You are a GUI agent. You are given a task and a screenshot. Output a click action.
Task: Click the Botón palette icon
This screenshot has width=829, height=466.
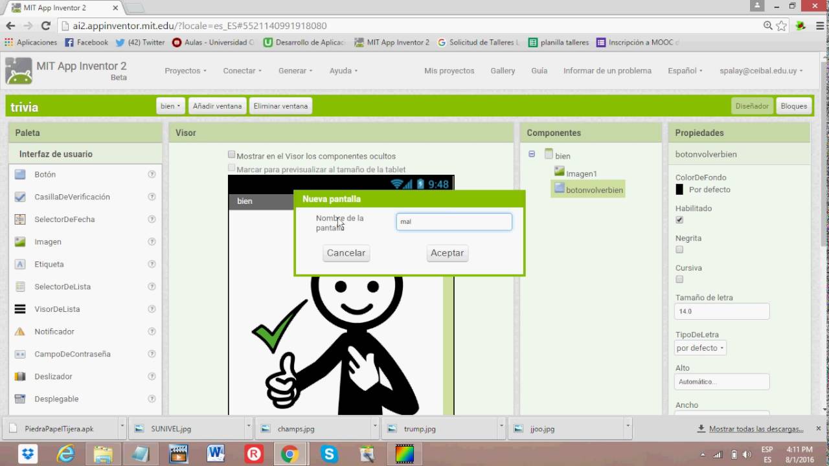point(20,174)
